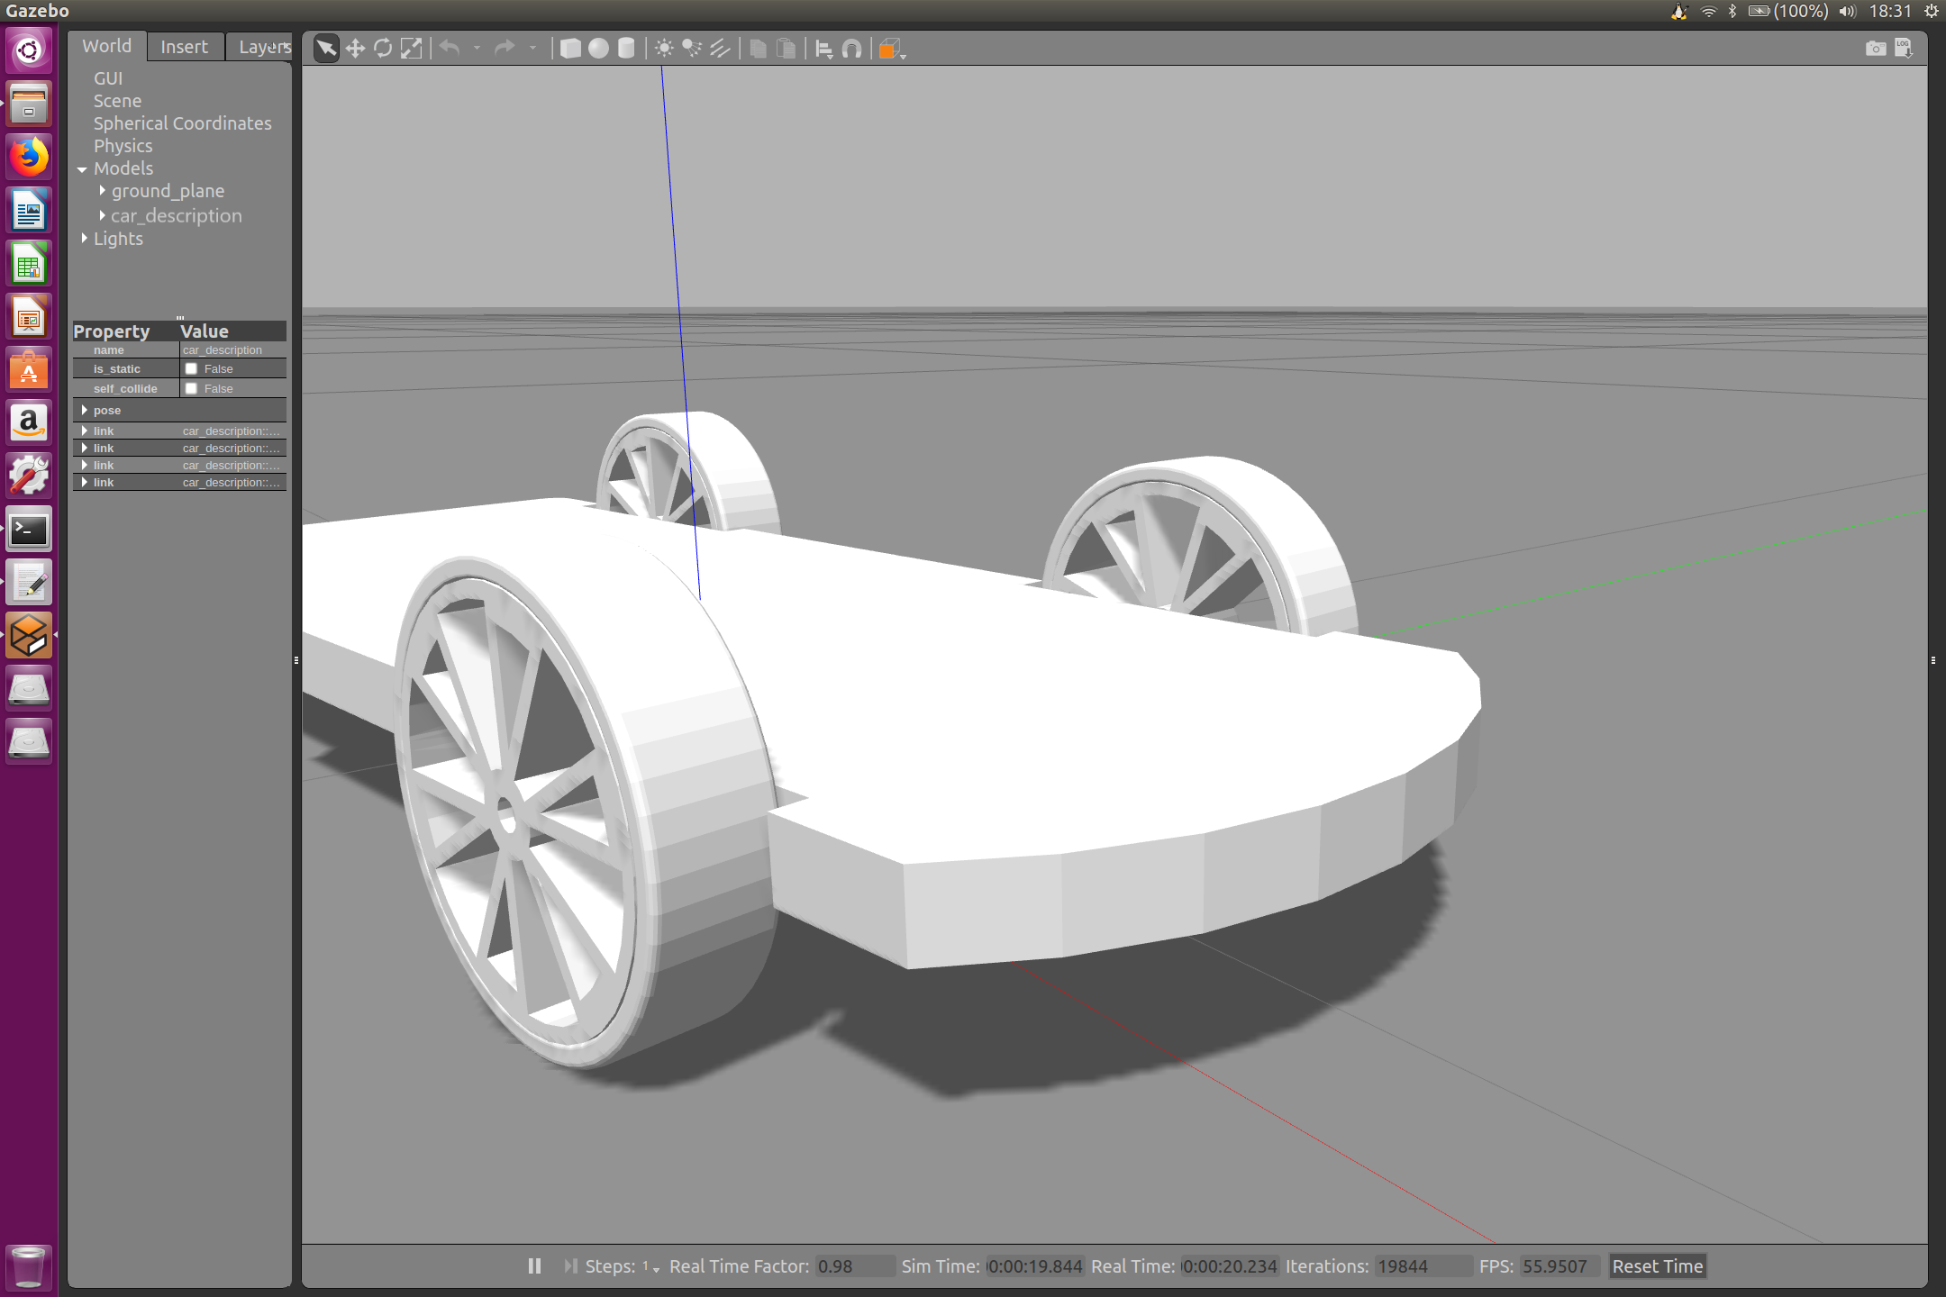Click the Reset Time button
Viewport: 1946px width, 1297px height.
(x=1657, y=1265)
